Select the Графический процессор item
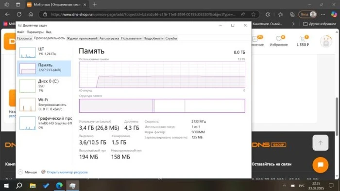Image resolution: width=340 pixels, height=191 pixels. (x=44, y=123)
